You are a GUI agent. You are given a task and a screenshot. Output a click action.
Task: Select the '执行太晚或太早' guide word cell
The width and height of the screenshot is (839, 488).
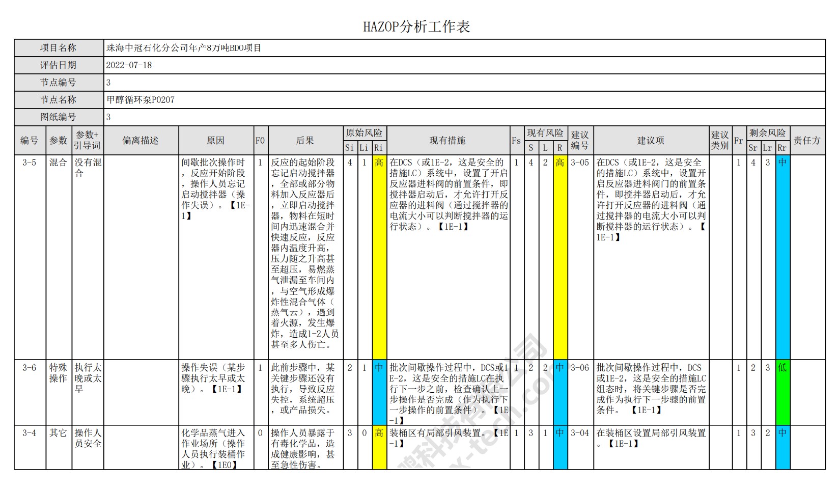(x=88, y=392)
